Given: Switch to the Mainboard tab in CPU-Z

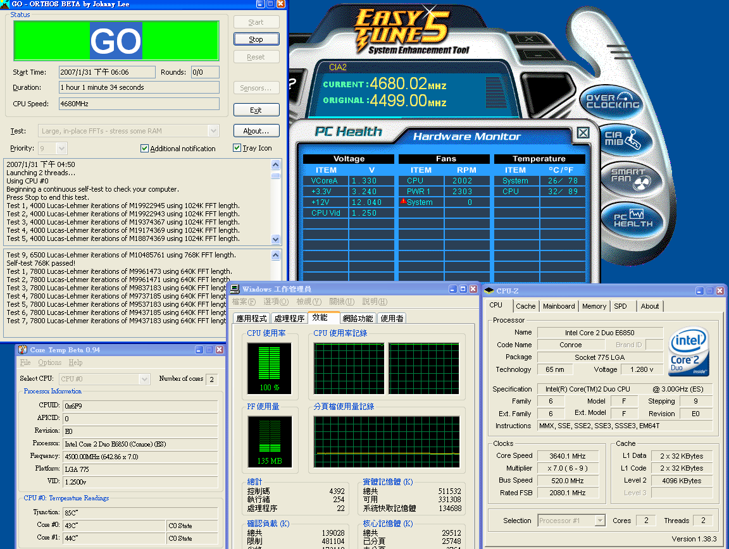Looking at the screenshot, I should pos(558,306).
